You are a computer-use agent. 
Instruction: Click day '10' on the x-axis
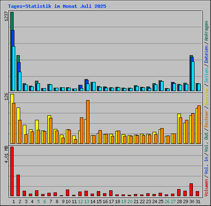pos(68,201)
